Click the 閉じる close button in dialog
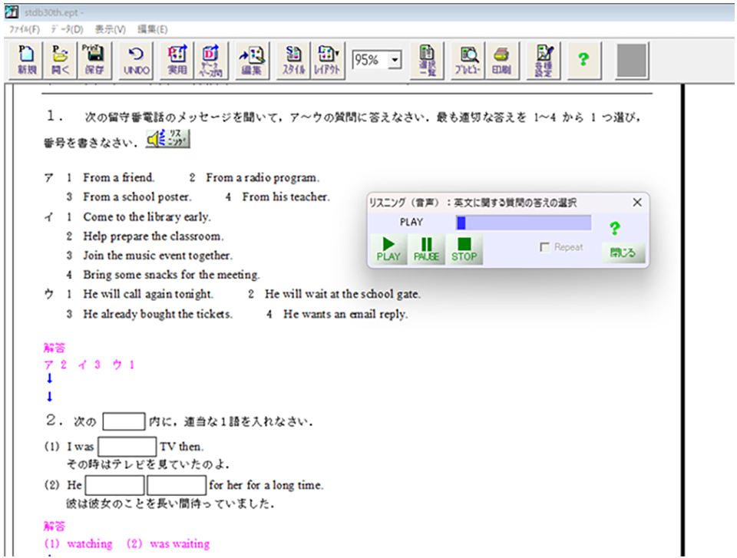 coord(623,253)
